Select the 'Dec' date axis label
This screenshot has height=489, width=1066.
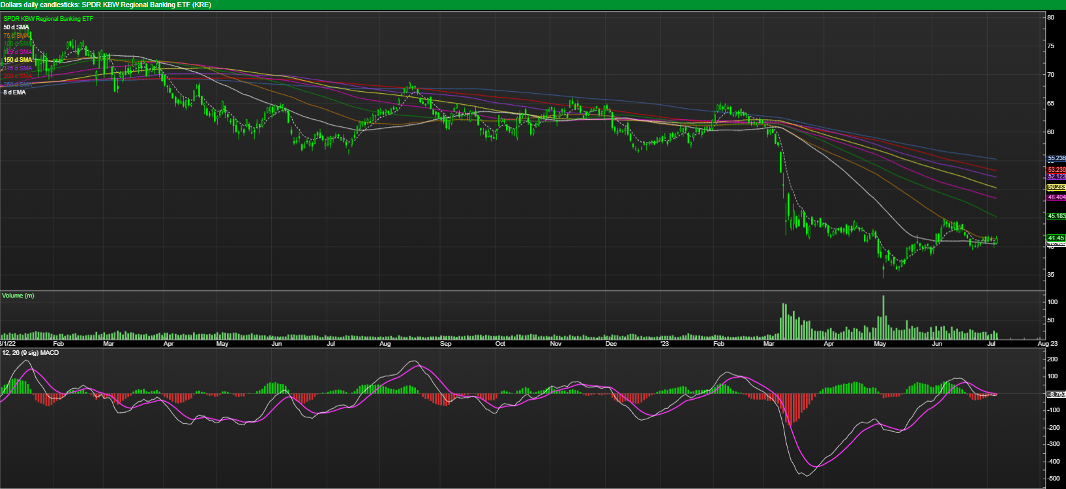[611, 343]
